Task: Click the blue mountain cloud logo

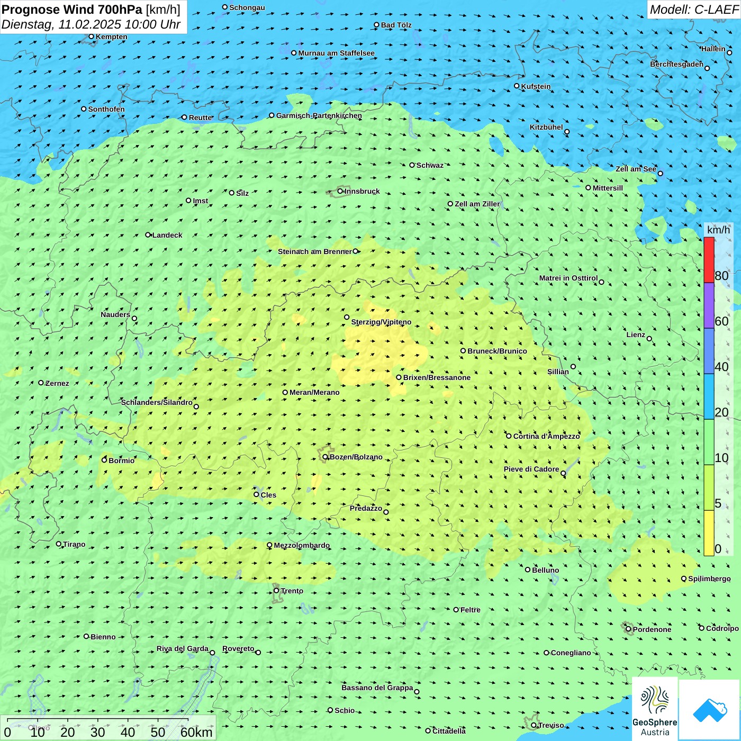Action: [710, 710]
